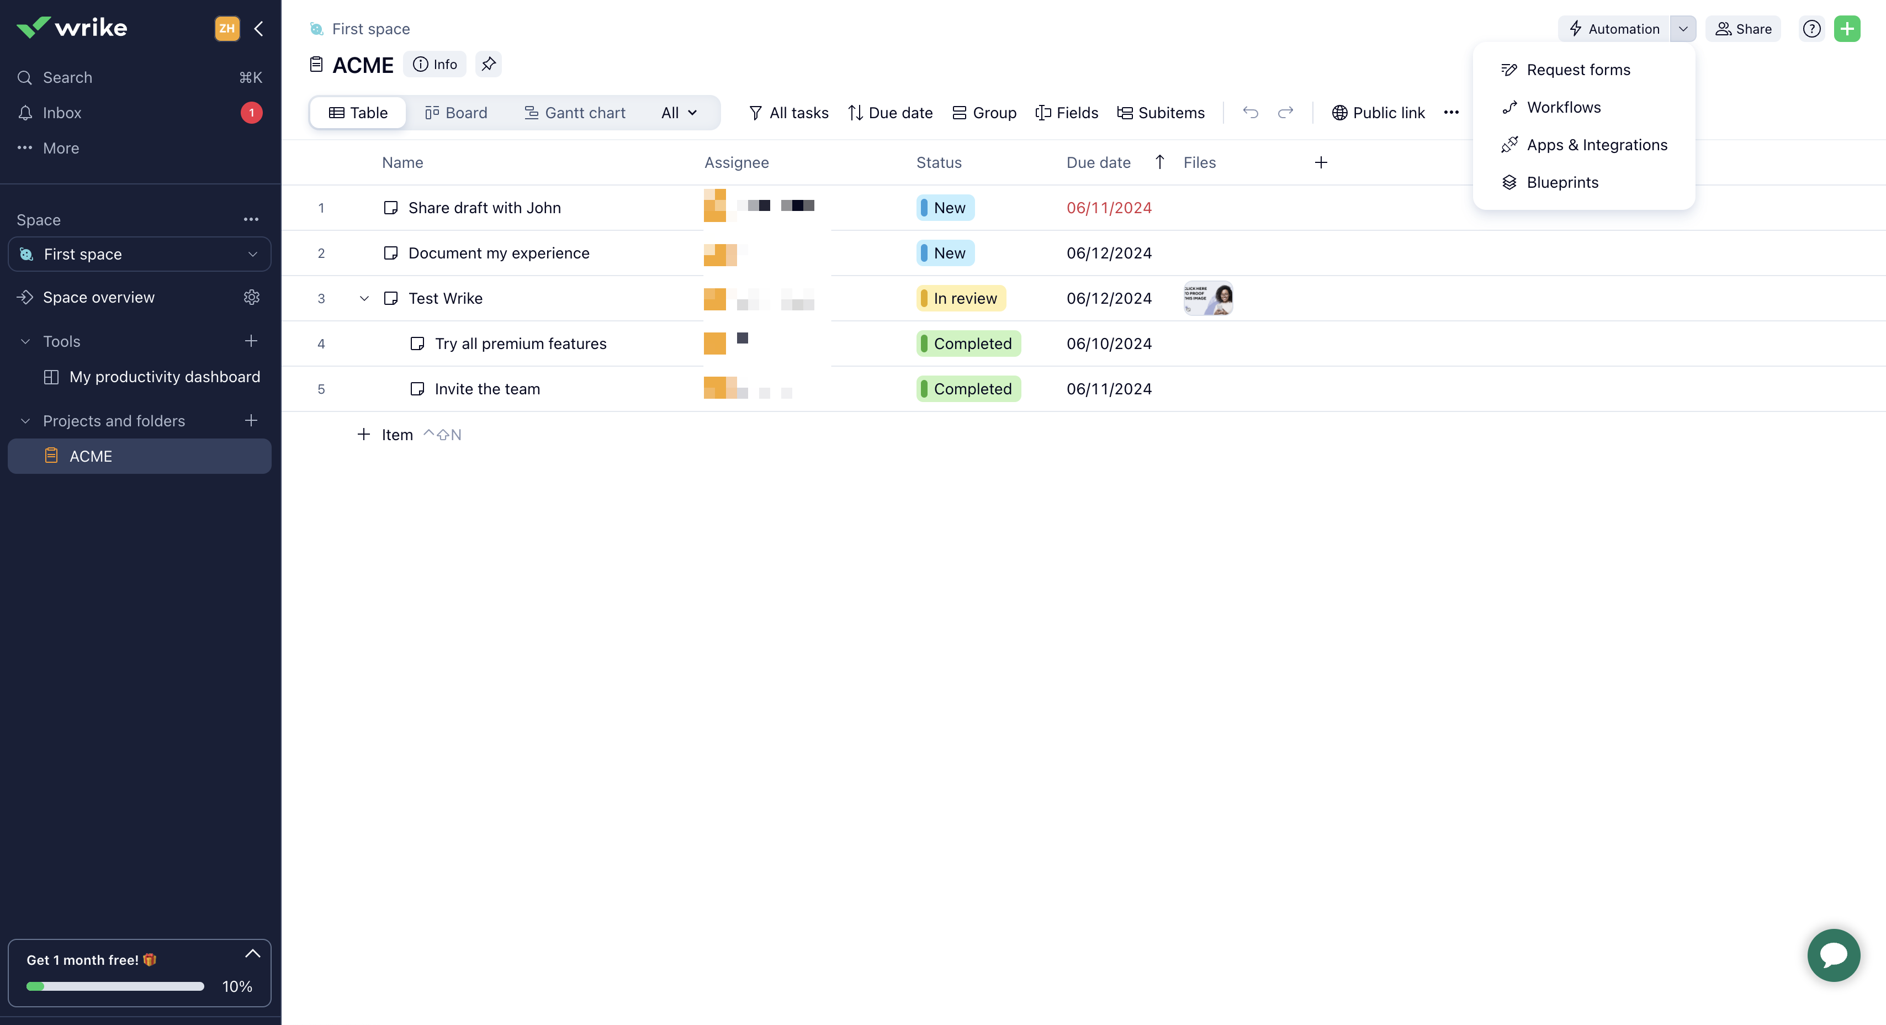Open the Due date sort options

coord(891,113)
